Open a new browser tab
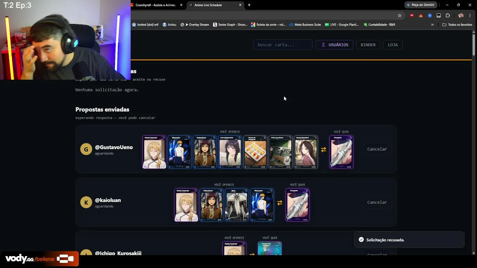This screenshot has width=477, height=268. tap(249, 5)
